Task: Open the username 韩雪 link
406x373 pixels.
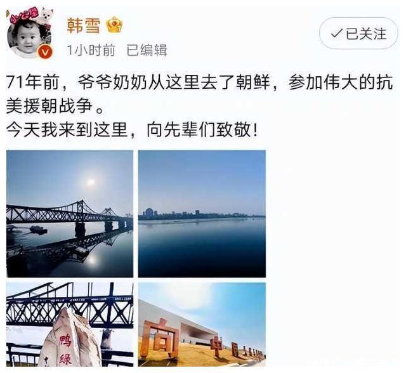Action: point(84,25)
